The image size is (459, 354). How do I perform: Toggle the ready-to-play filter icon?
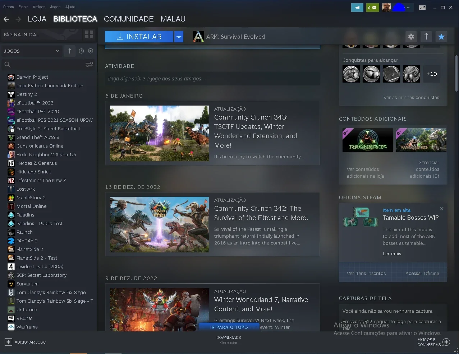pyautogui.click(x=91, y=51)
